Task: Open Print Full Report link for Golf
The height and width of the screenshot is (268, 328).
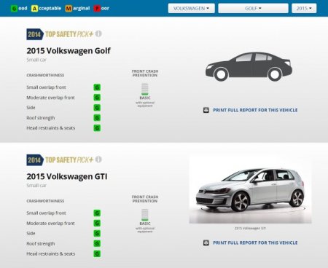Action: click(255, 110)
